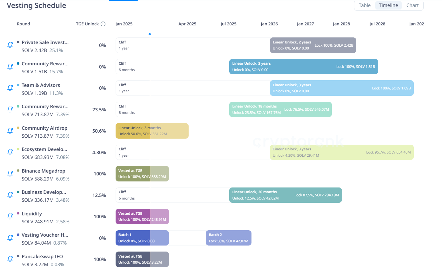
Task: Click the Business Development round name
Action: 44,192
